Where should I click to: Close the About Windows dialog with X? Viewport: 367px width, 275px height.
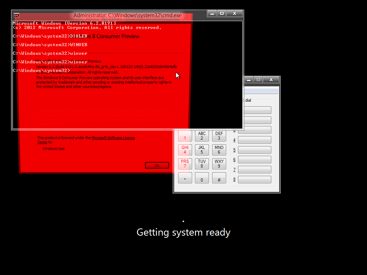[186, 17]
